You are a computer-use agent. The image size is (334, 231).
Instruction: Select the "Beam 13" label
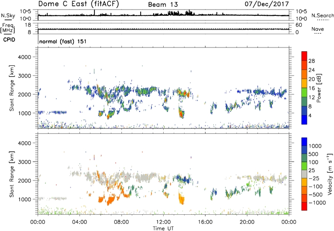163,5
